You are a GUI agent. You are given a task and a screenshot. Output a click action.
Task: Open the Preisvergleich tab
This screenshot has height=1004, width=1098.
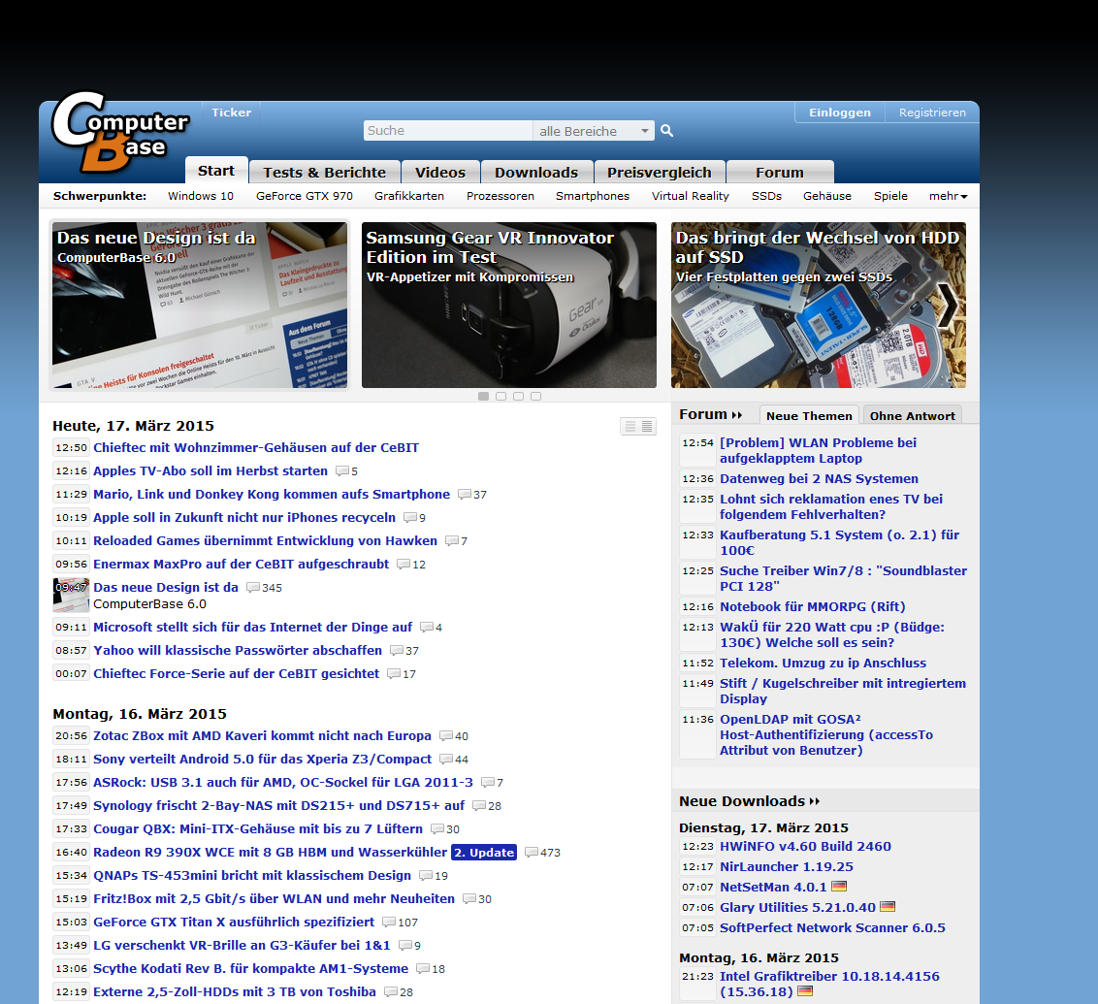tap(659, 173)
